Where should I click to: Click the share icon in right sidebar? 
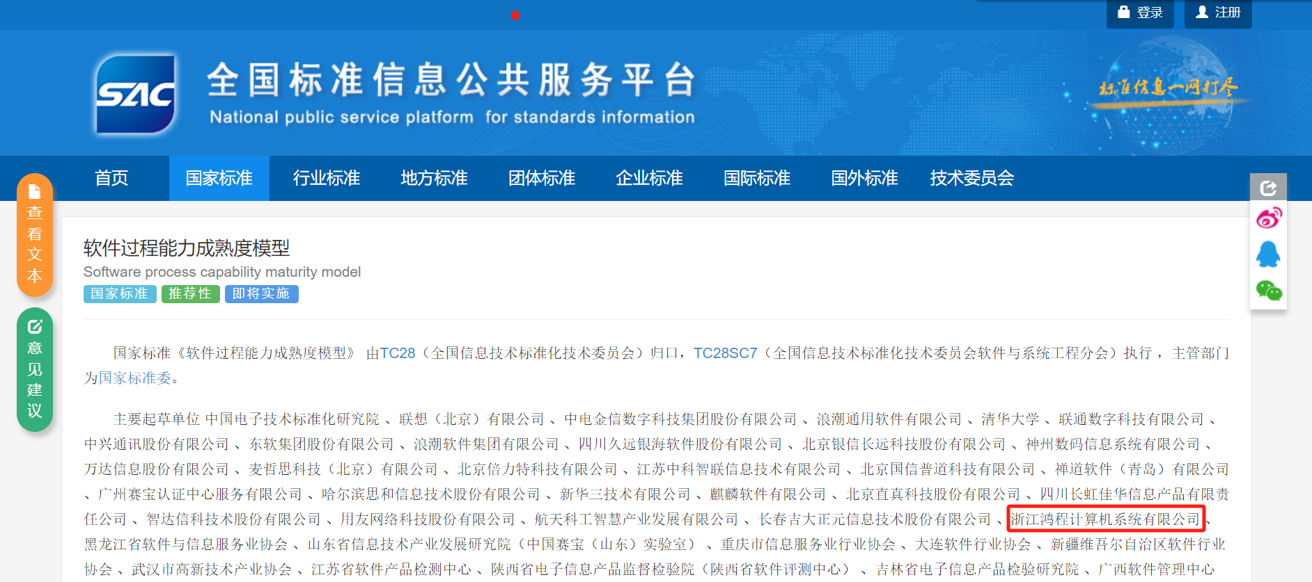[1268, 188]
